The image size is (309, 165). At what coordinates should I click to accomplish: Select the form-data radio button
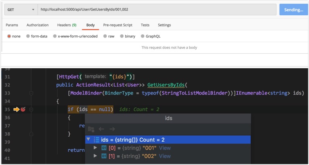[x=28, y=36]
